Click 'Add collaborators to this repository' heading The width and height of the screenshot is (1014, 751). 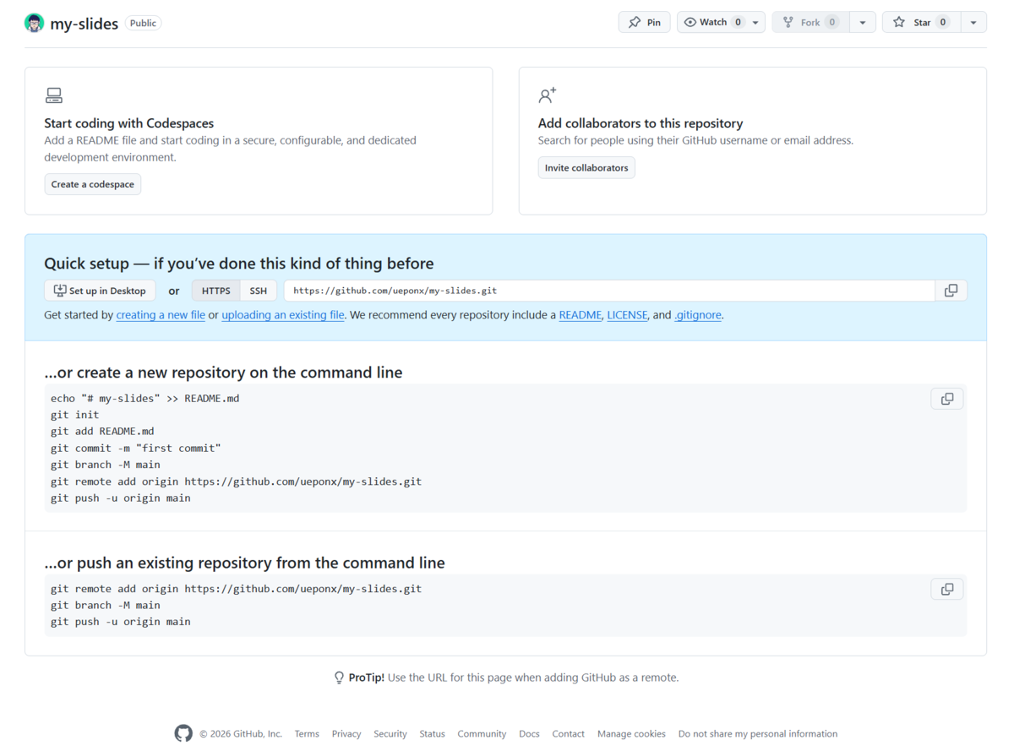(641, 123)
